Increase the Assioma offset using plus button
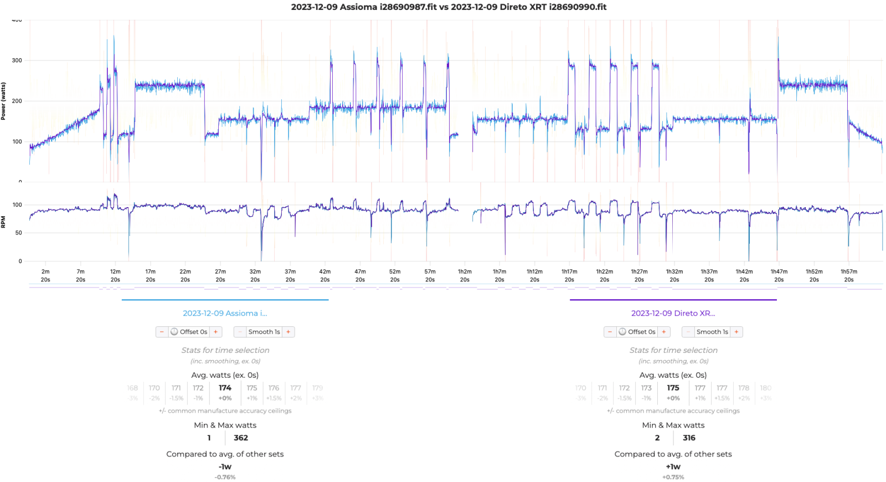Screen dimensions: 886x482 click(x=216, y=332)
